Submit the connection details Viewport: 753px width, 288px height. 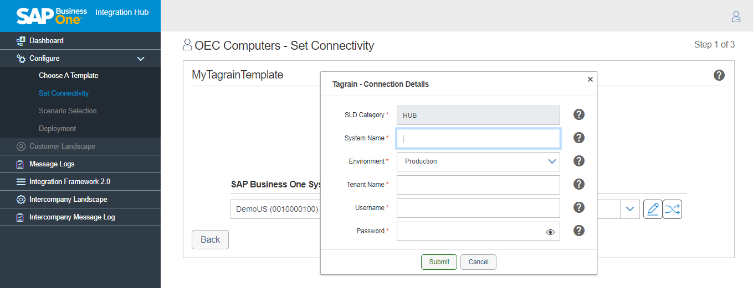click(x=439, y=262)
